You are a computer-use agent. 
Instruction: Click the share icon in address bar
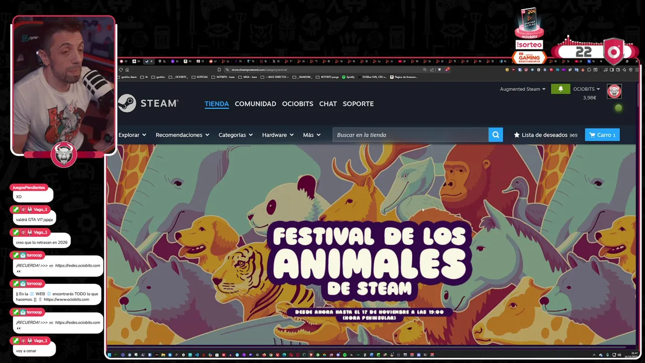click(x=432, y=70)
